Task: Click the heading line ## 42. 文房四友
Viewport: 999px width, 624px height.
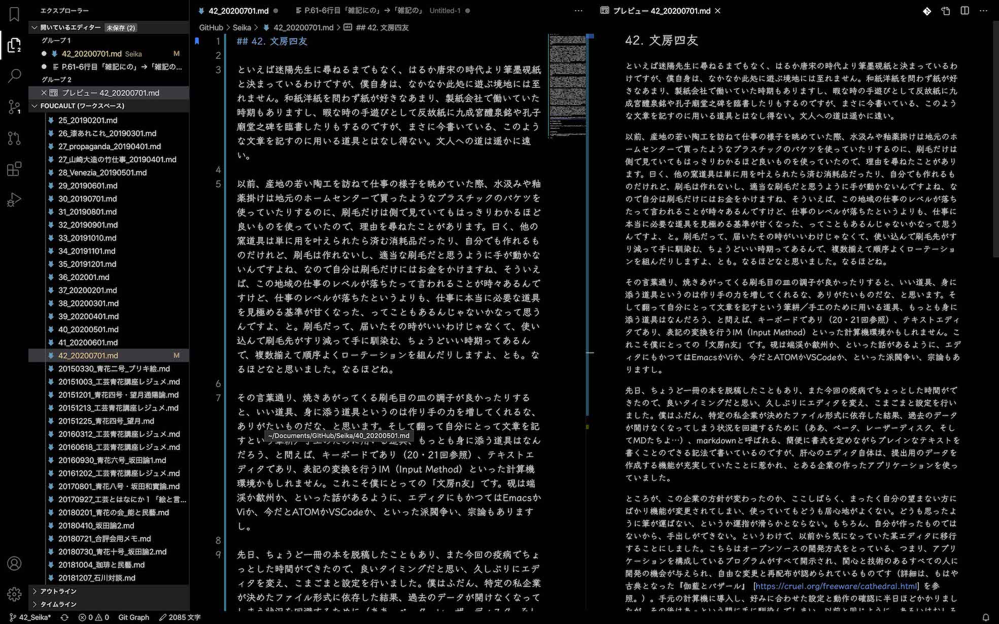Action: 272,41
